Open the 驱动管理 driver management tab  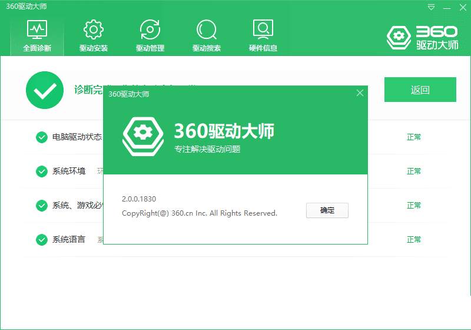150,36
